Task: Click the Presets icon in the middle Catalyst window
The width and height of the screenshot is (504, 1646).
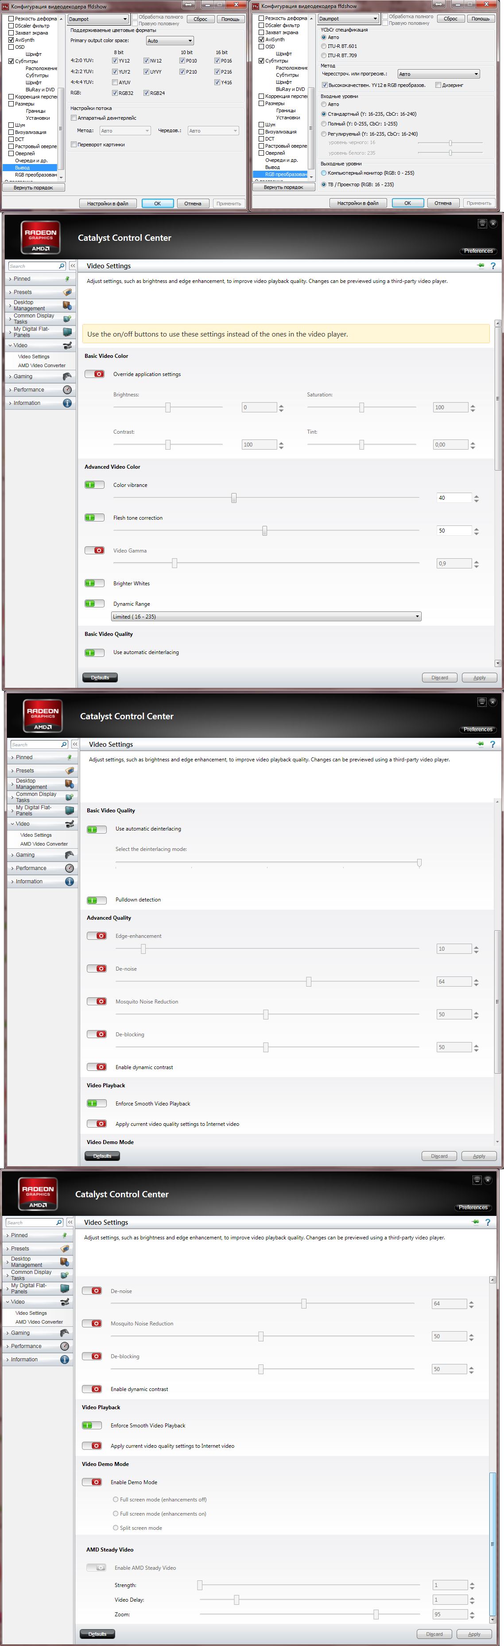Action: (x=70, y=771)
